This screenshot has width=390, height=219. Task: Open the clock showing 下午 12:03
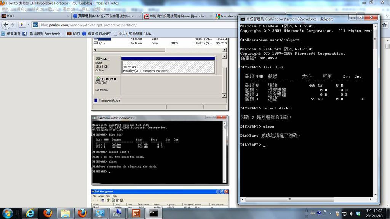click(374, 213)
